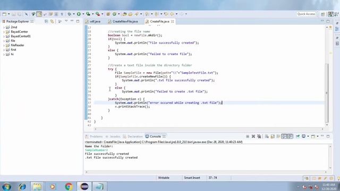Image resolution: width=340 pixels, height=191 pixels.
Task: Open the Debug dropdown arrow
Action: (x=74, y=14)
